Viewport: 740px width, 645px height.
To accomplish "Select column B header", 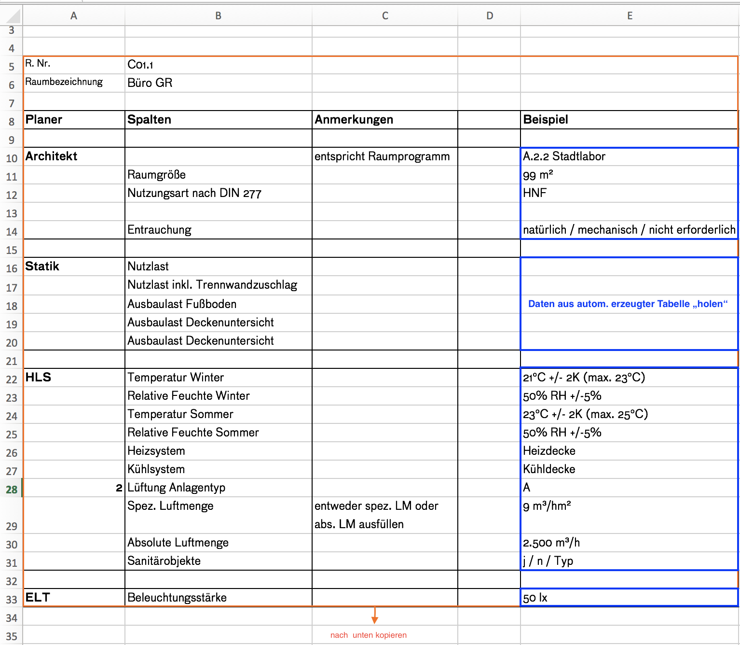I will 218,16.
